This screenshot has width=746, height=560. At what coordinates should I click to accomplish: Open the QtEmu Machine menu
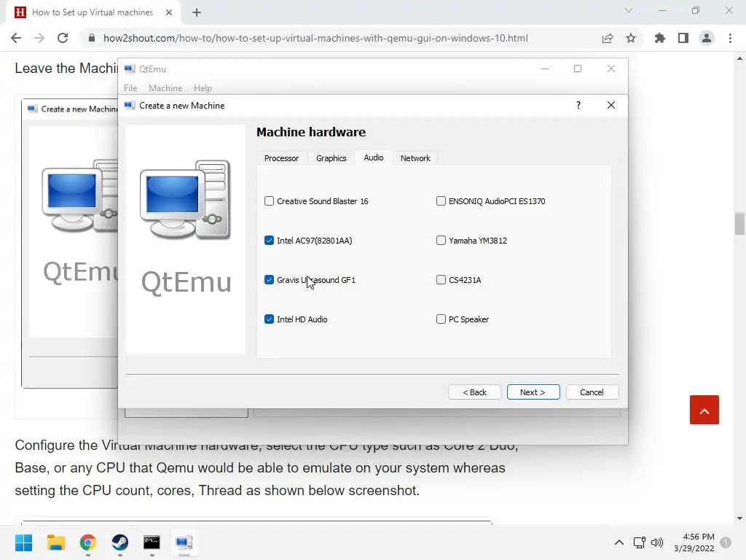(x=165, y=88)
